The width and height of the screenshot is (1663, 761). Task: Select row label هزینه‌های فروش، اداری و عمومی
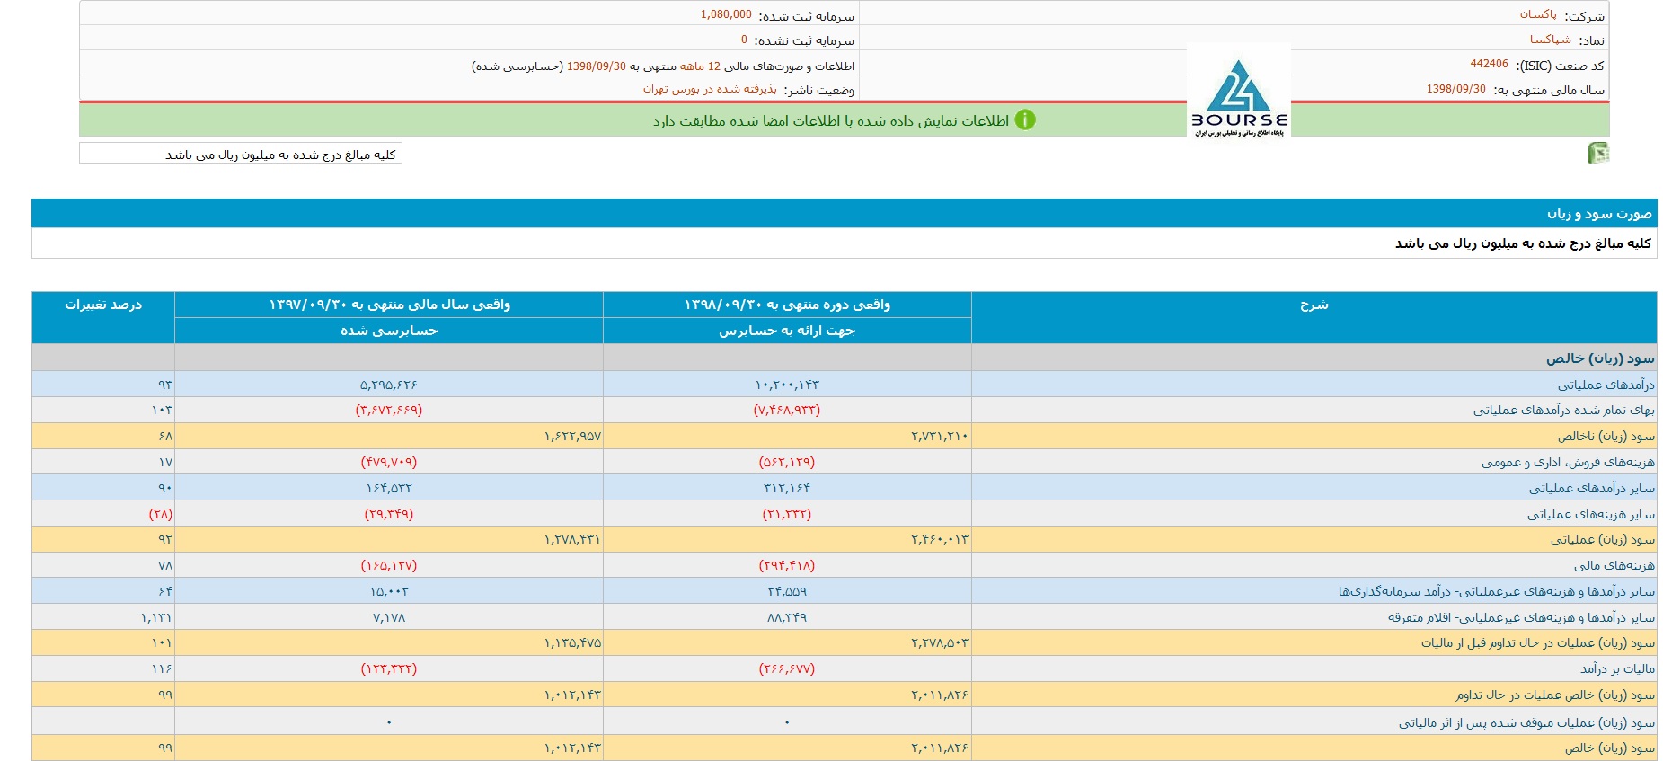(x=1568, y=463)
